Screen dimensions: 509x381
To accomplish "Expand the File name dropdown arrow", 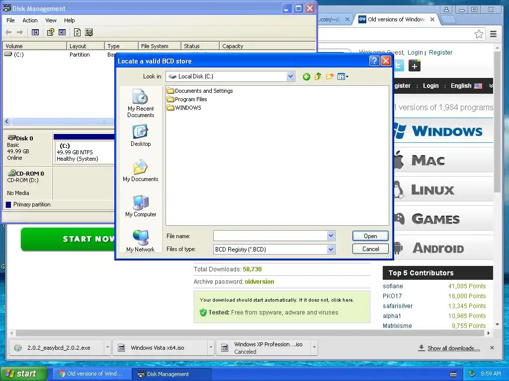I will pos(331,236).
